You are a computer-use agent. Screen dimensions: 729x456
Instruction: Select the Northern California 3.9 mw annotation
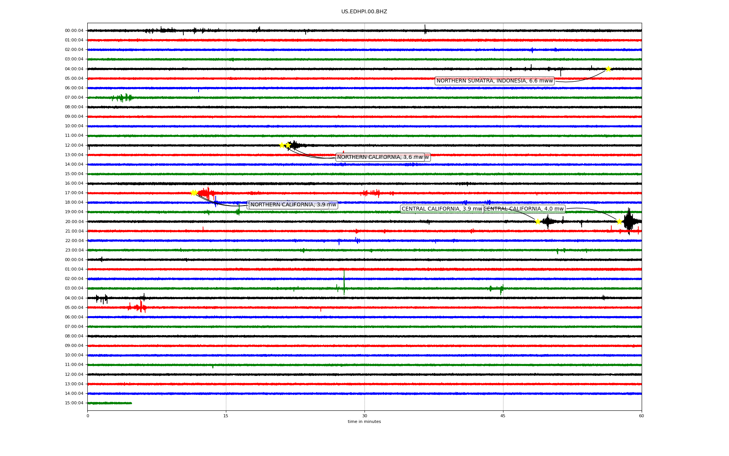(293, 205)
